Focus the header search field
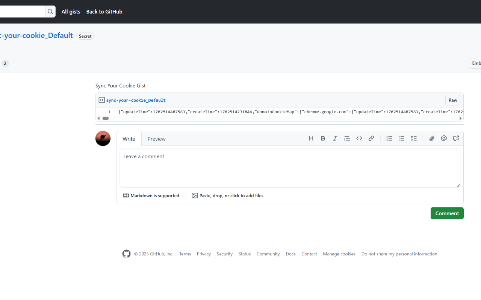481x300 pixels. pos(23,12)
